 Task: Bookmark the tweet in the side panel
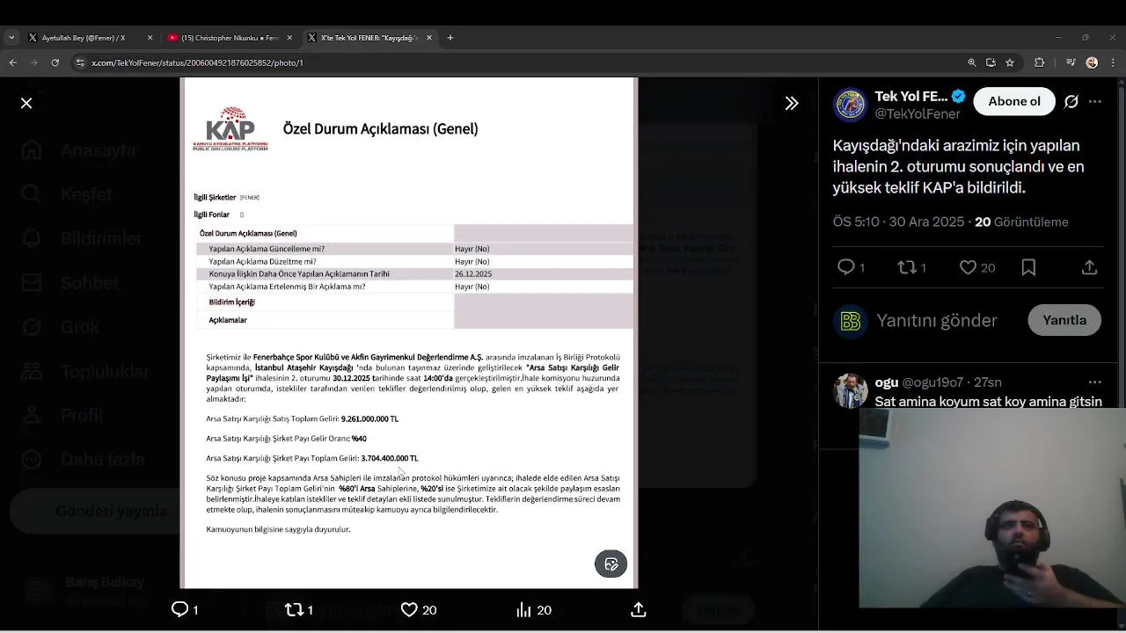click(x=1028, y=267)
